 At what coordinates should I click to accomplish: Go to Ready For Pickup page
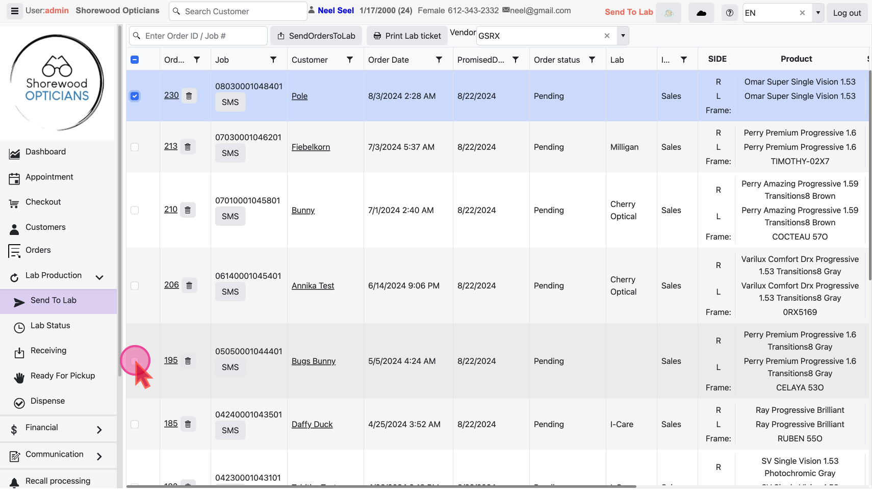coord(62,376)
